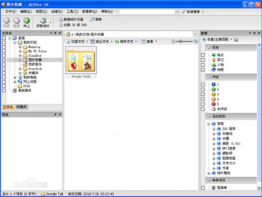Click the zoom-in plus icon by slider
262x197 pixels.
(195, 41)
